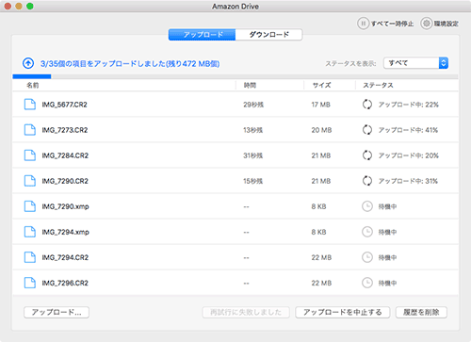Viewport: 471px width, 342px height.
Task: Click the 31秒残 time cell
Action: (x=253, y=155)
